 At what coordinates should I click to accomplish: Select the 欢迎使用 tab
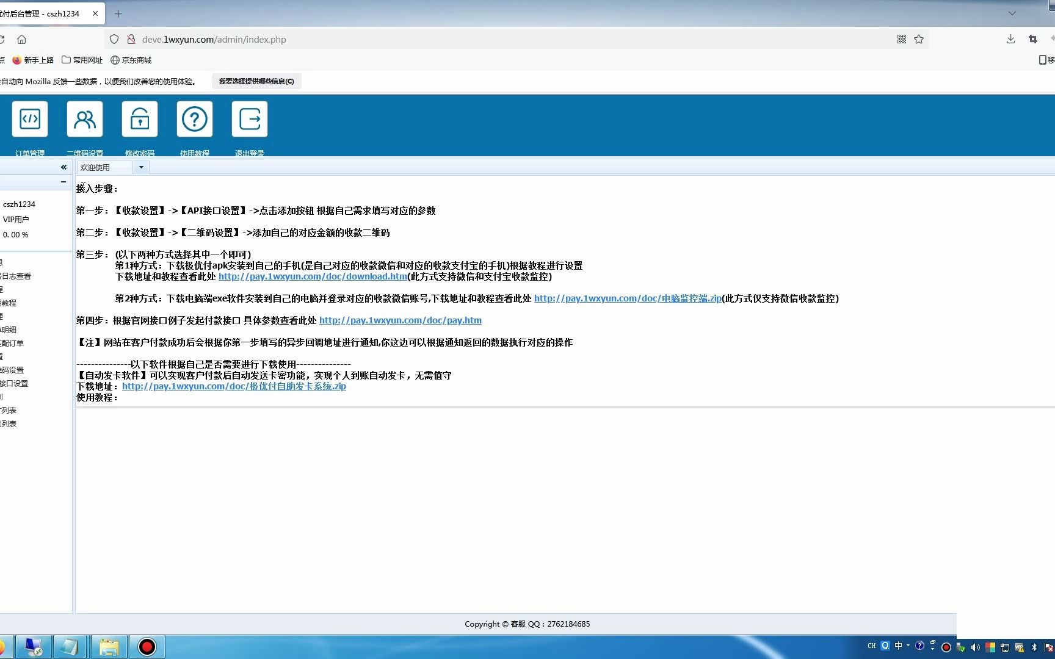tap(104, 167)
